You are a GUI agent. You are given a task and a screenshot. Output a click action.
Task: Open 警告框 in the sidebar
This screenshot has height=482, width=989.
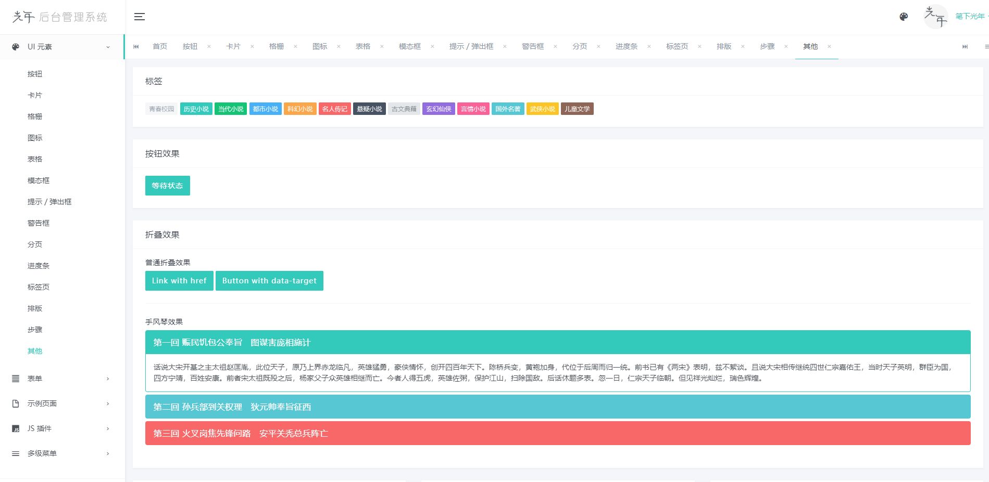(x=39, y=223)
